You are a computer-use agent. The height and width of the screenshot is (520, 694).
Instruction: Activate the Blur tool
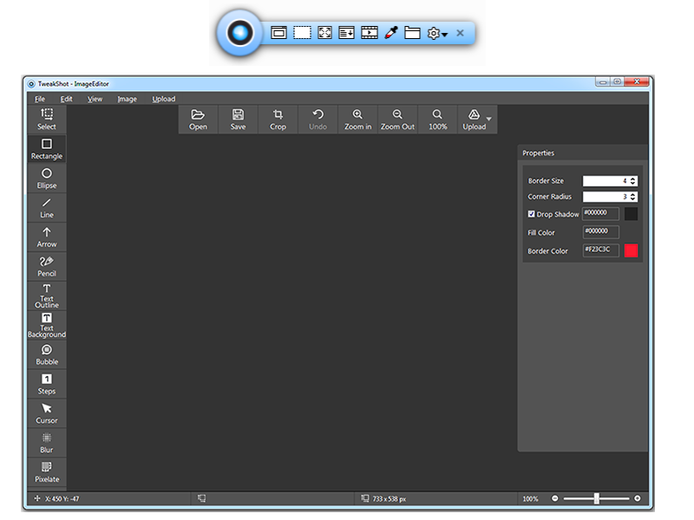47,443
